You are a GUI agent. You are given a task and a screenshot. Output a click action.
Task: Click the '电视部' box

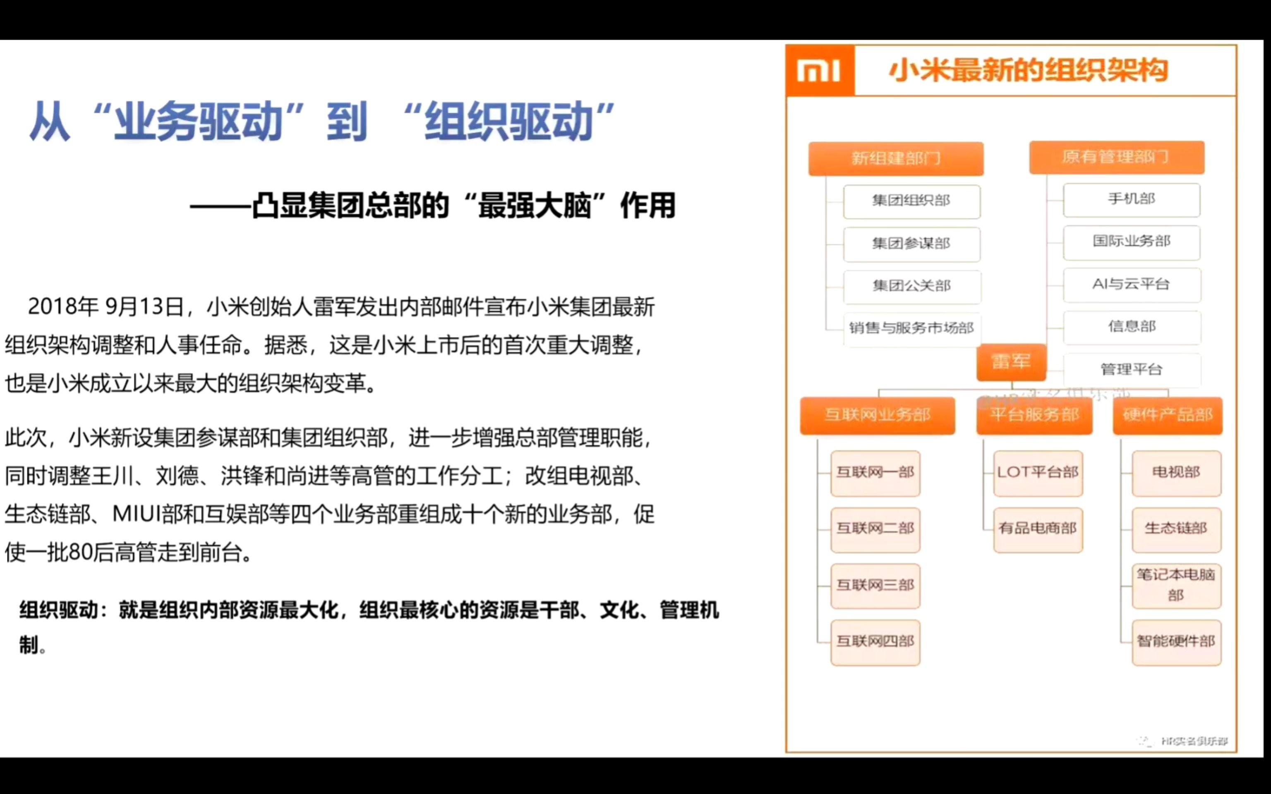click(x=1177, y=473)
